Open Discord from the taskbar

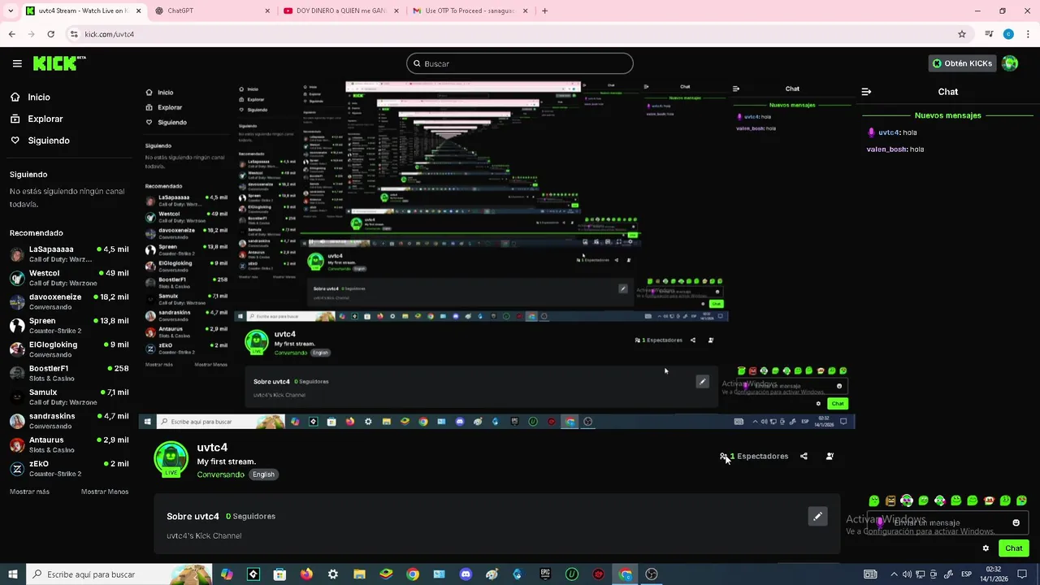tap(466, 574)
